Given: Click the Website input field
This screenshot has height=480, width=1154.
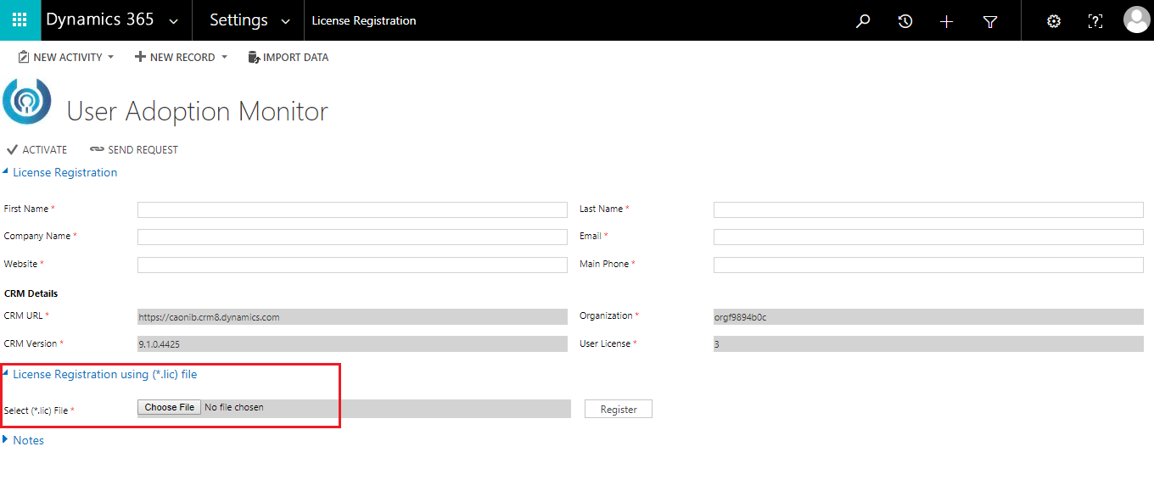Looking at the screenshot, I should pos(352,265).
